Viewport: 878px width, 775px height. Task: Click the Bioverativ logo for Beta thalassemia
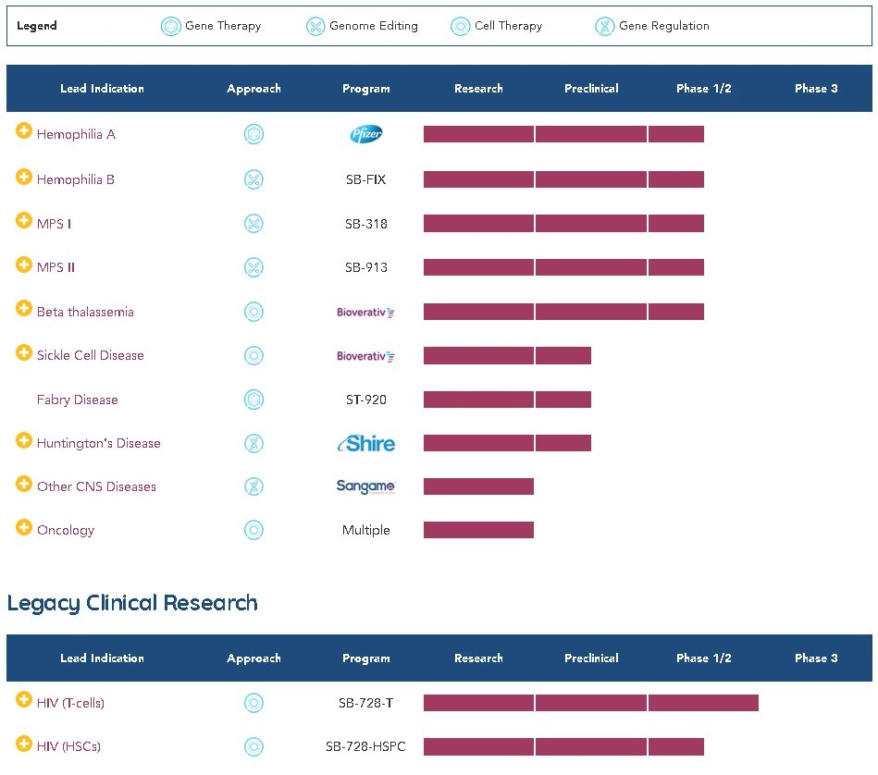[365, 313]
